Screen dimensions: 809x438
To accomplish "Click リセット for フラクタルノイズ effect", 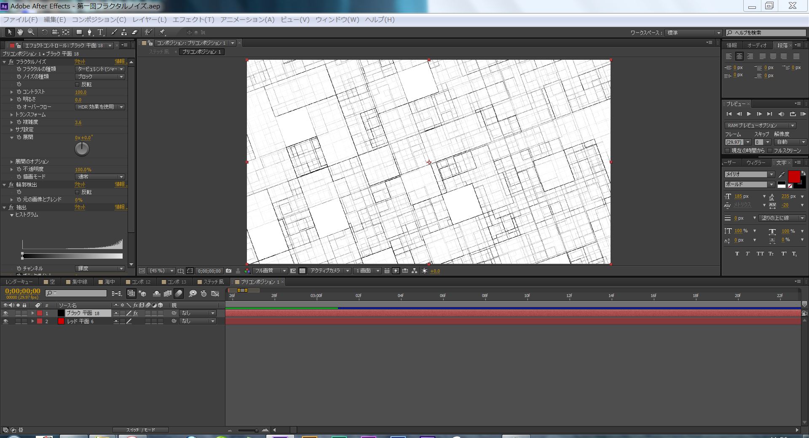I will 80,62.
